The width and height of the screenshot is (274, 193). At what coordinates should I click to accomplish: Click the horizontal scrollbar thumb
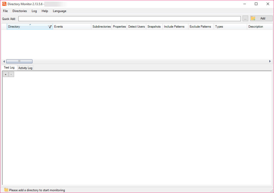point(19,61)
